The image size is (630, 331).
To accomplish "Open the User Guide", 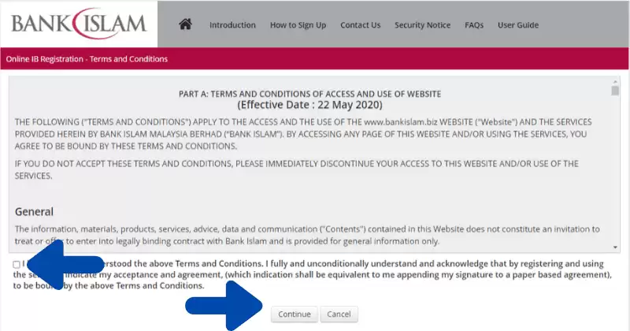I will 518,25.
